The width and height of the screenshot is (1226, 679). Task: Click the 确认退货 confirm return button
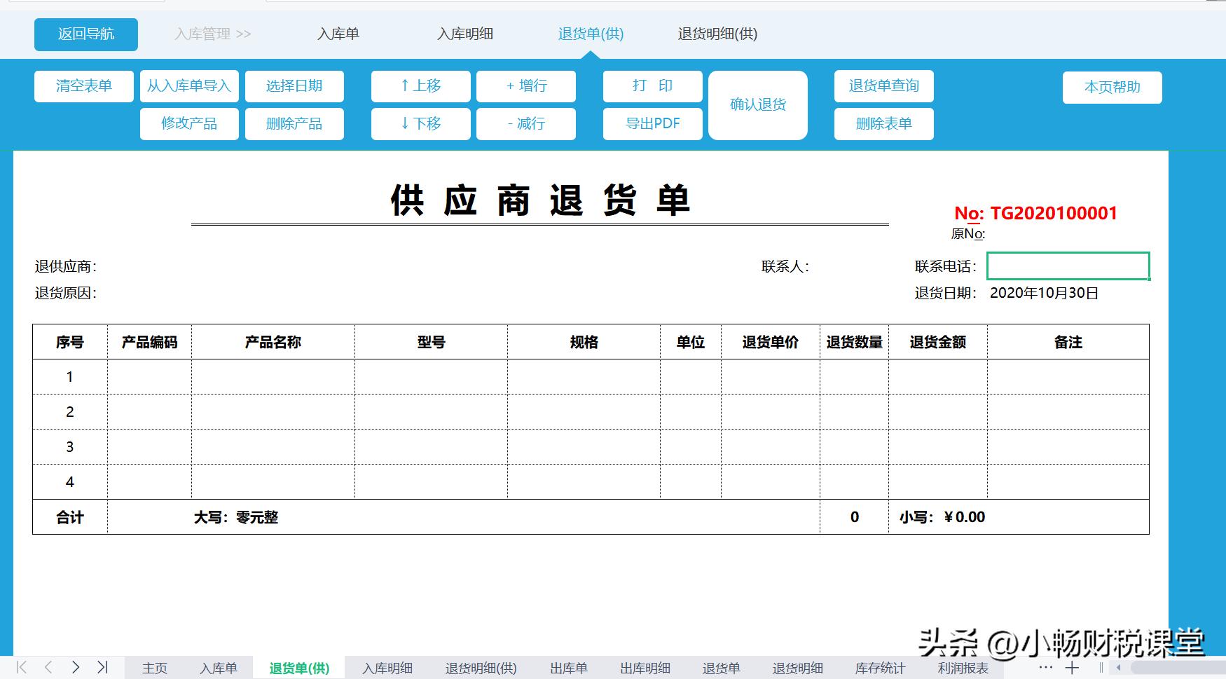click(757, 104)
